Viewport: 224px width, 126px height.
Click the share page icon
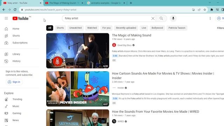point(199,10)
